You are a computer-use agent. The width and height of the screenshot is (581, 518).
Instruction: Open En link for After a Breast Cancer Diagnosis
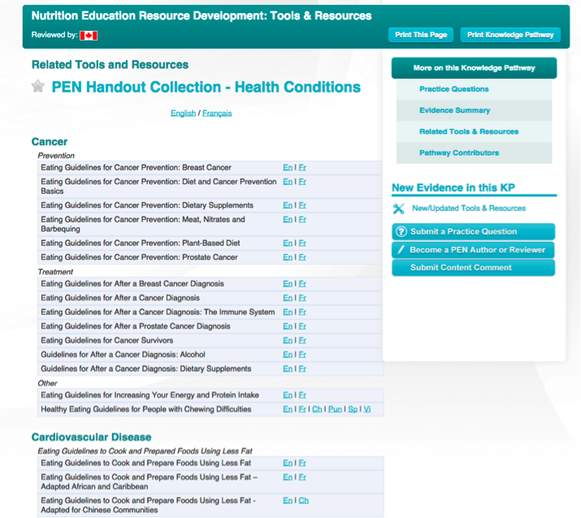pyautogui.click(x=288, y=284)
